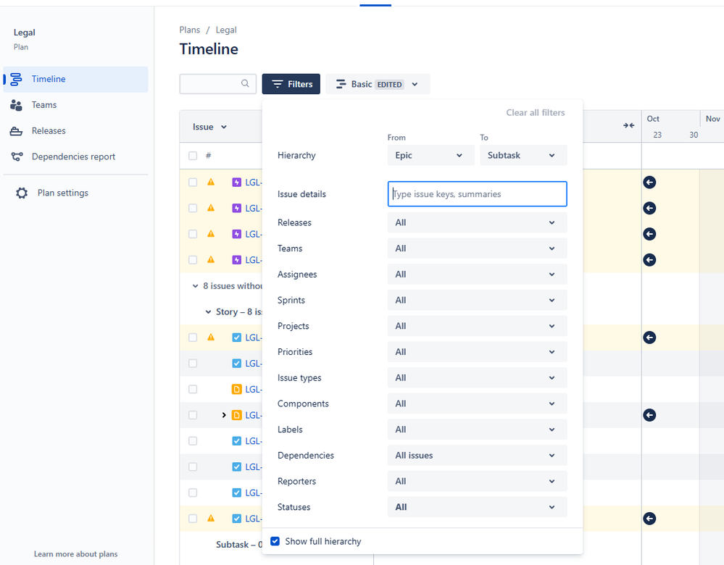This screenshot has height=565, width=724.
Task: Check the first orange-icon issue row checkbox
Action: tap(193, 389)
